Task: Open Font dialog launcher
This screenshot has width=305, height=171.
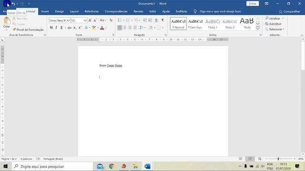Action: click(113, 35)
